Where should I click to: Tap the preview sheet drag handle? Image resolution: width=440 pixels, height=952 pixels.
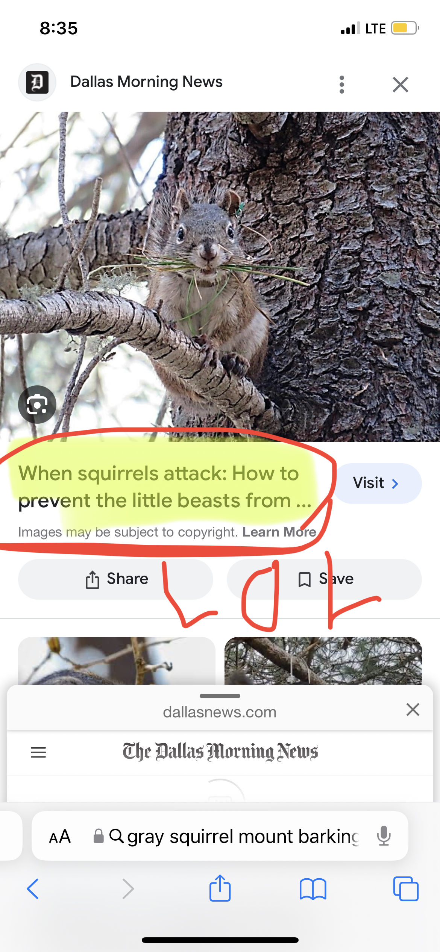[220, 696]
